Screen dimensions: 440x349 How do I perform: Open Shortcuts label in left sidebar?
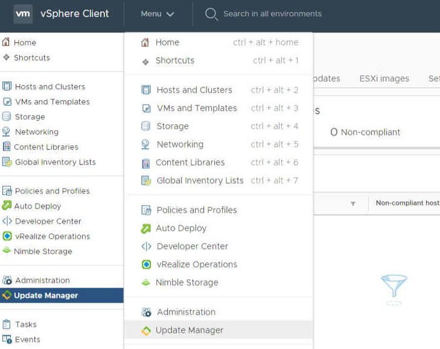(32, 58)
